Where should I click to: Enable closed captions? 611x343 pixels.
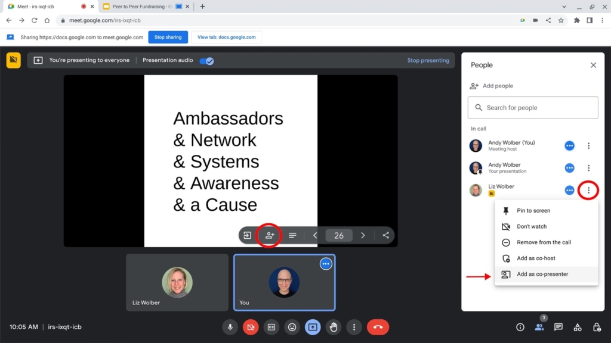click(x=271, y=327)
